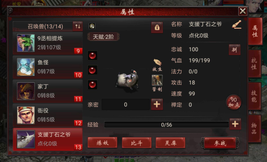Click the rename brush icon beside the name
Screen dimensions: 267x162
tap(237, 25)
